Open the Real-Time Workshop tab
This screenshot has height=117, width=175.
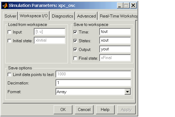pyautogui.click(x=118, y=16)
